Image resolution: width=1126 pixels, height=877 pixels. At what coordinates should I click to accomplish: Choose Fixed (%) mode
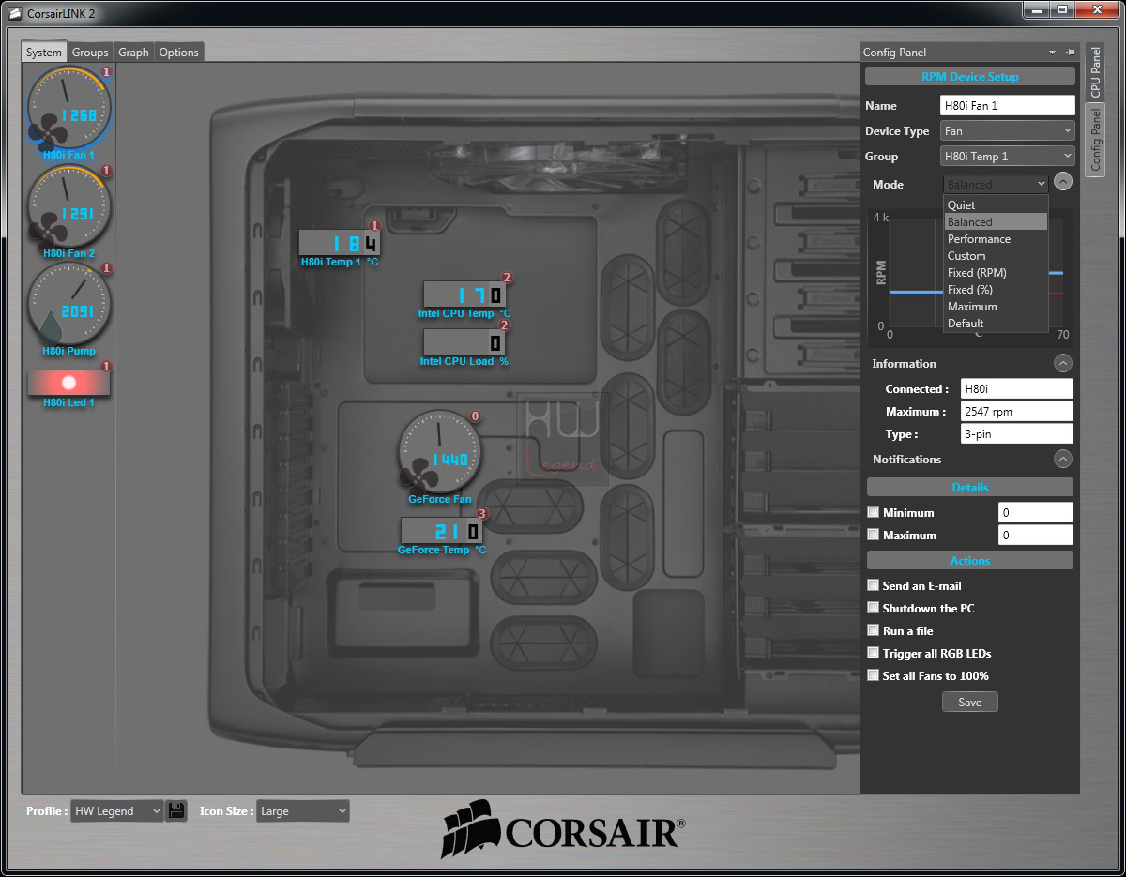(x=996, y=290)
